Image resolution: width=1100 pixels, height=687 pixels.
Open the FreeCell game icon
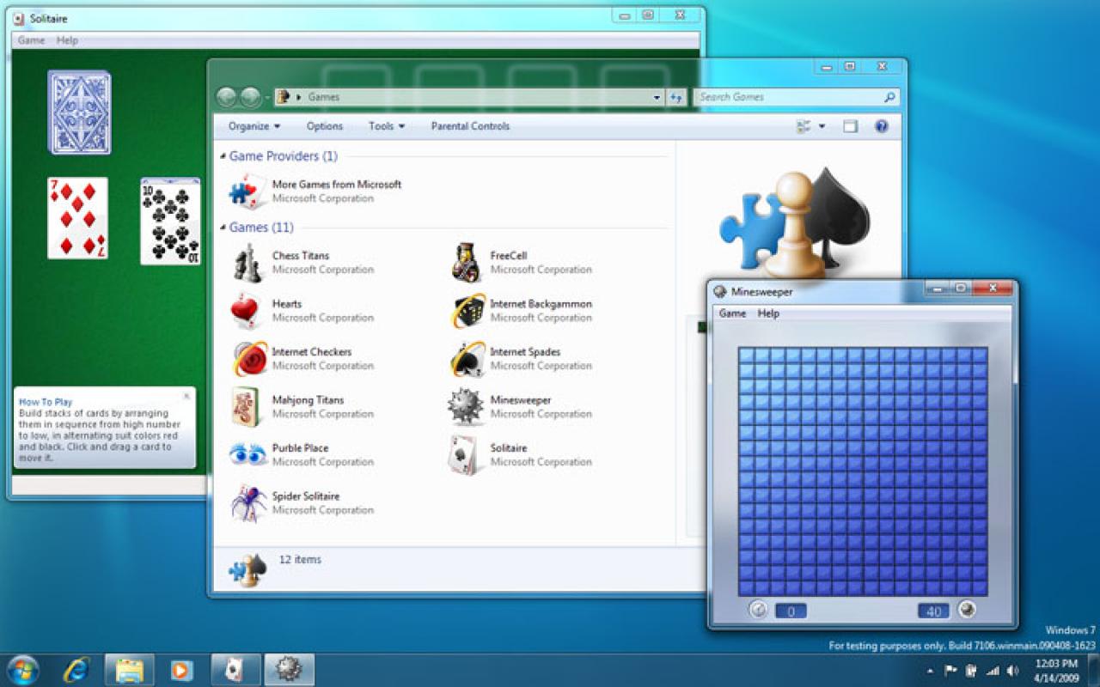(x=467, y=263)
